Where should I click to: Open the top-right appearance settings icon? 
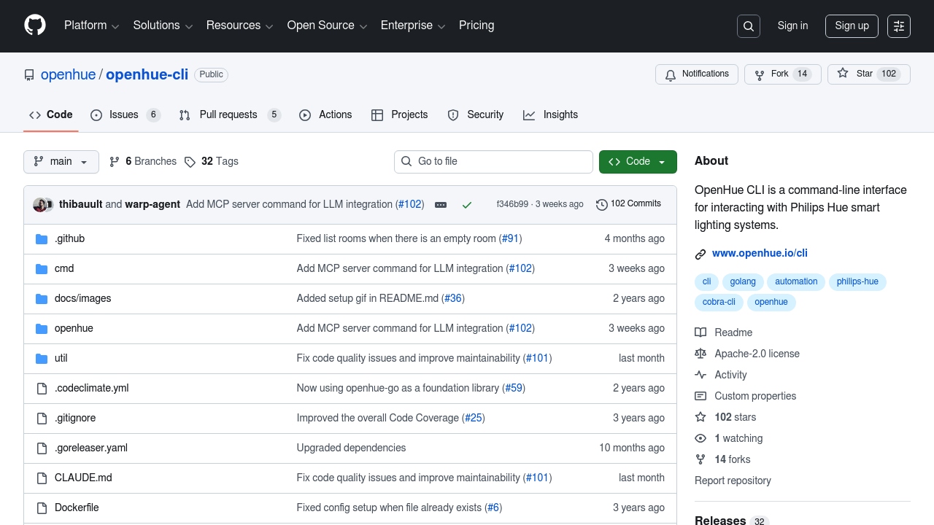click(899, 26)
